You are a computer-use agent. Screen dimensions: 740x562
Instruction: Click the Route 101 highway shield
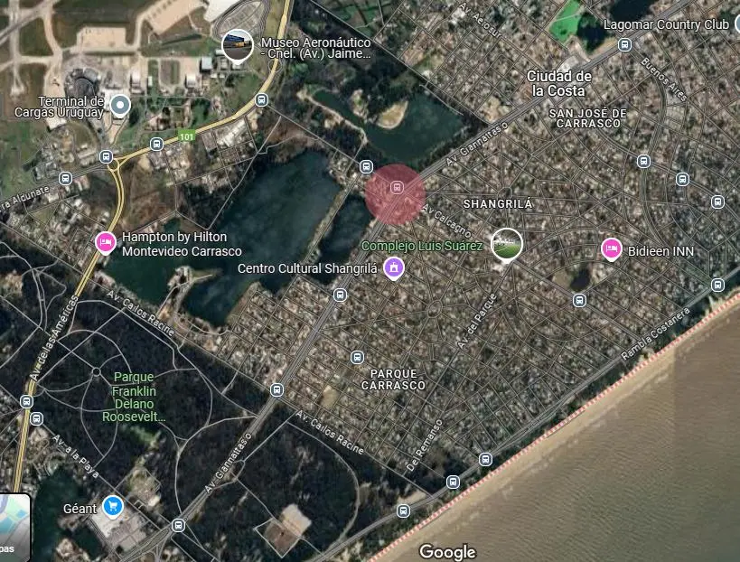[187, 136]
